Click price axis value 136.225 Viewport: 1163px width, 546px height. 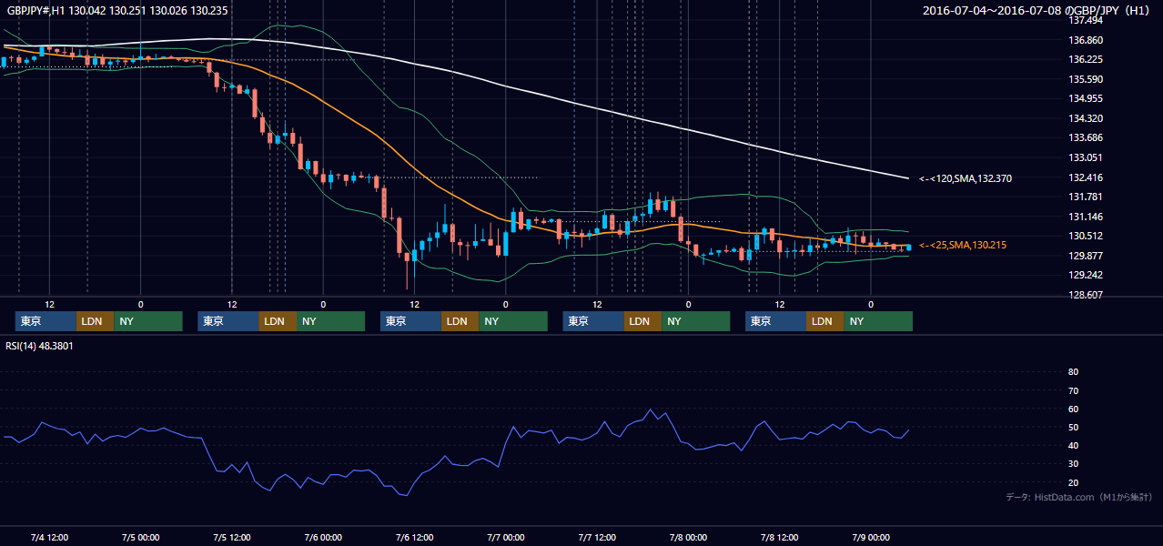click(1086, 59)
